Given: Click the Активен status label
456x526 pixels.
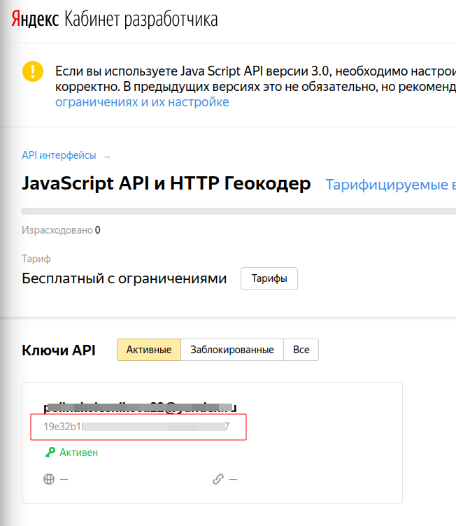Looking at the screenshot, I should pyautogui.click(x=78, y=453).
